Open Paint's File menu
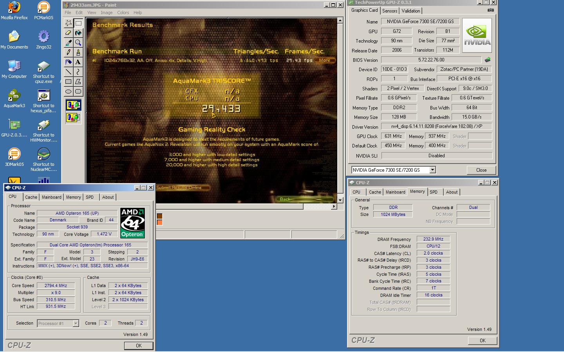The image size is (564, 352). [68, 13]
